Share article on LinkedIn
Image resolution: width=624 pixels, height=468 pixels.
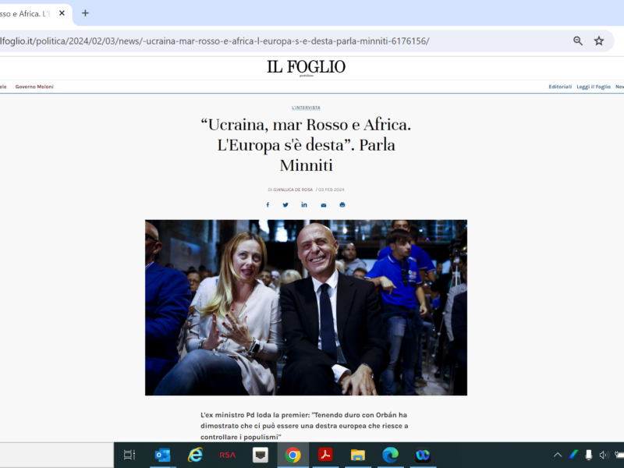(x=304, y=204)
